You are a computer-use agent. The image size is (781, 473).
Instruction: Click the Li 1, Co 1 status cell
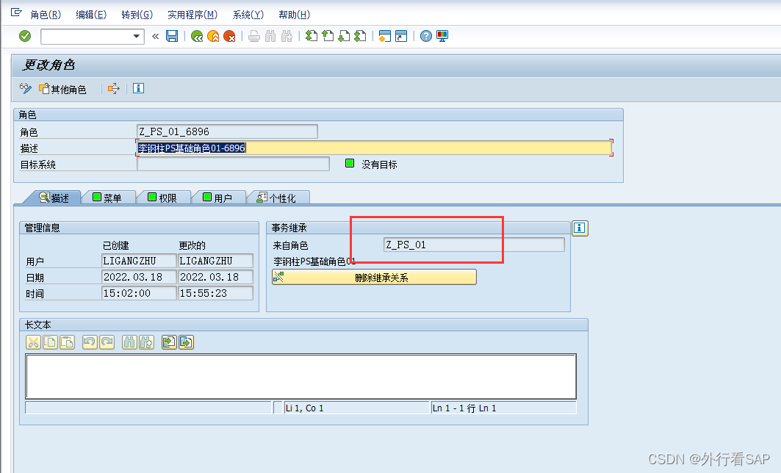(356, 408)
